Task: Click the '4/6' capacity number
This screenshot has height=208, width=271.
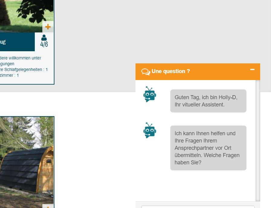Action: 44,45
